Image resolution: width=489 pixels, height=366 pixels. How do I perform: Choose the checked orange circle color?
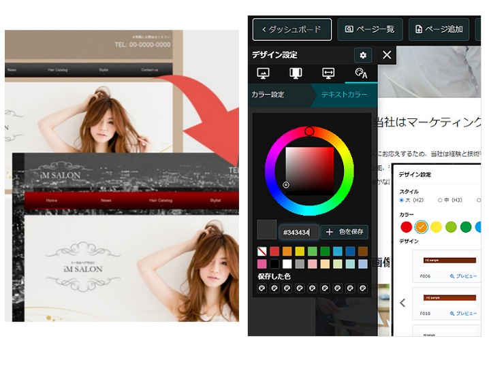point(421,227)
